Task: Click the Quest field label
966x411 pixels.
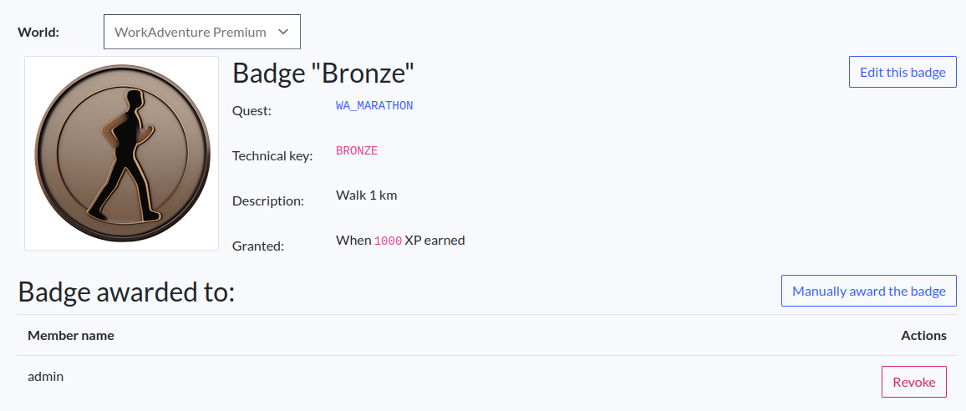Action: point(252,110)
